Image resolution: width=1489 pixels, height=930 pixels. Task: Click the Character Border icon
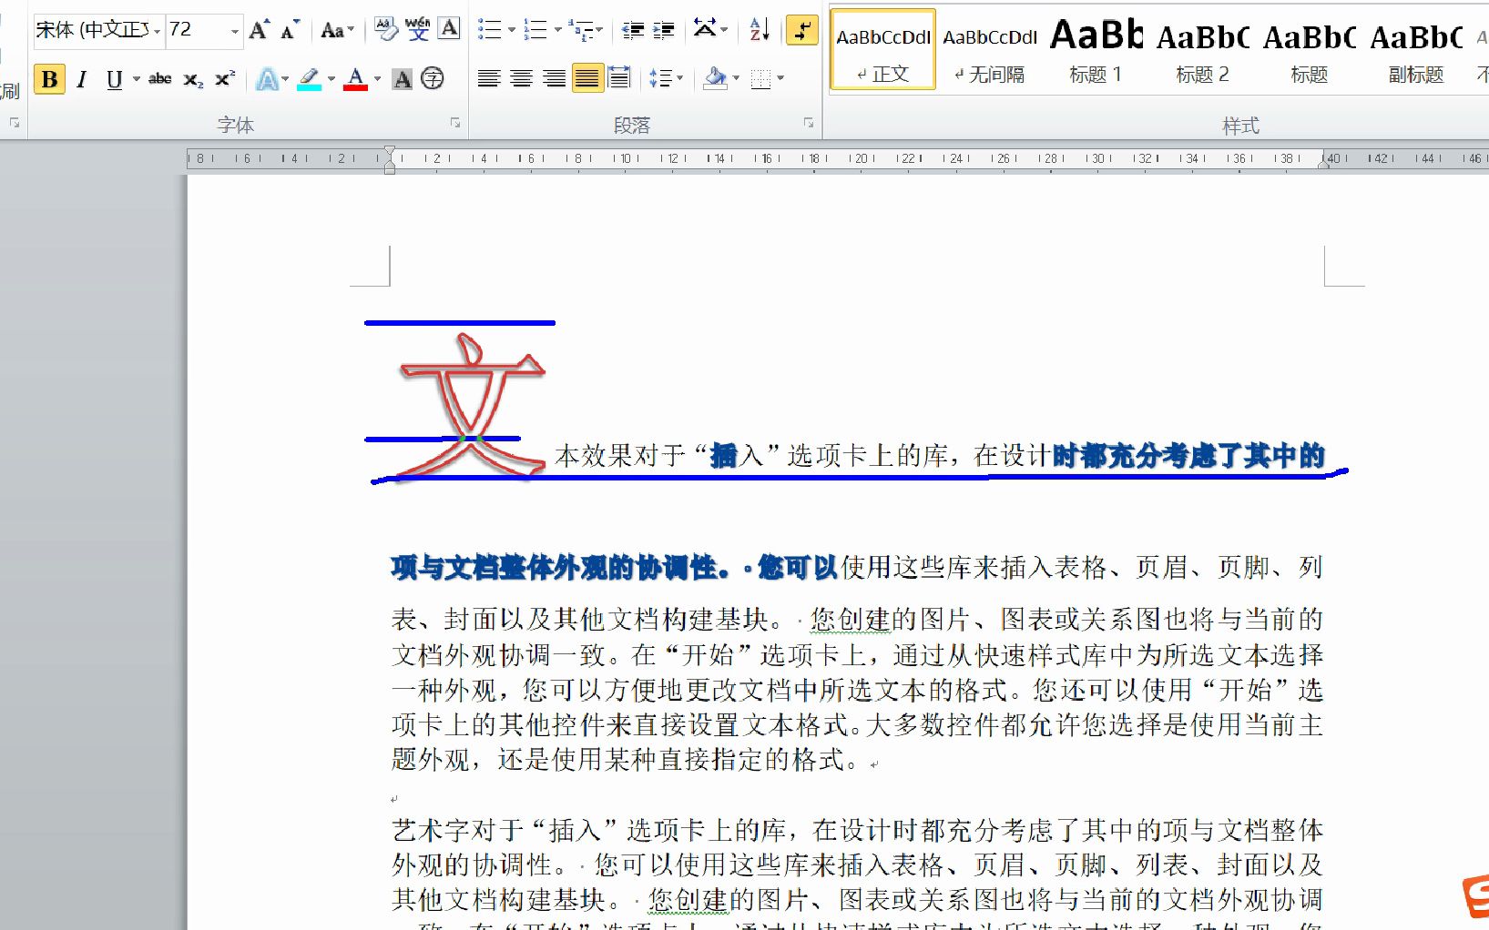click(x=449, y=28)
